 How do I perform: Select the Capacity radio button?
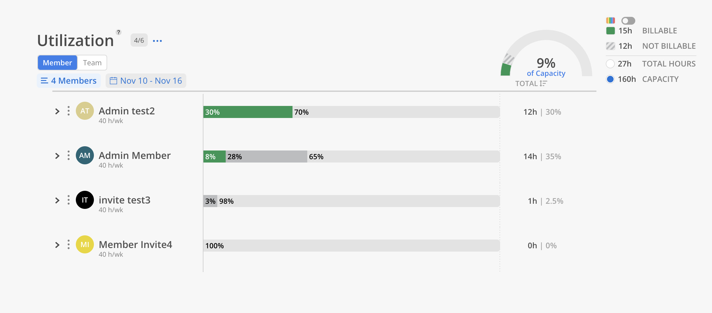(x=610, y=79)
